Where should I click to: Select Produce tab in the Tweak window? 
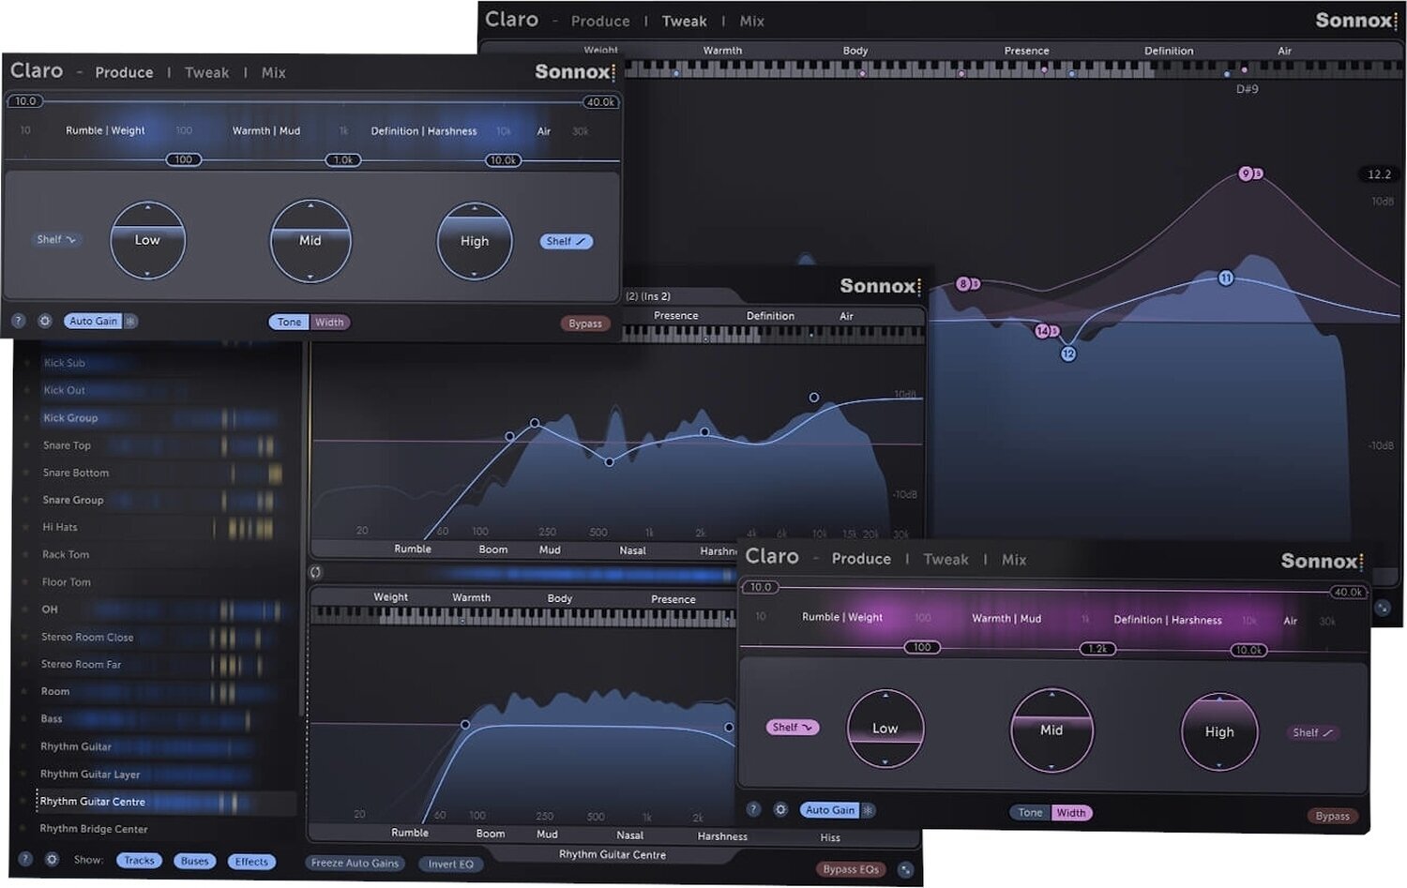[x=600, y=22]
